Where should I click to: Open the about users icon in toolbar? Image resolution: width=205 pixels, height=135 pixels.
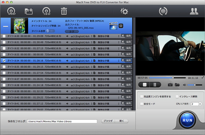point(194,11)
